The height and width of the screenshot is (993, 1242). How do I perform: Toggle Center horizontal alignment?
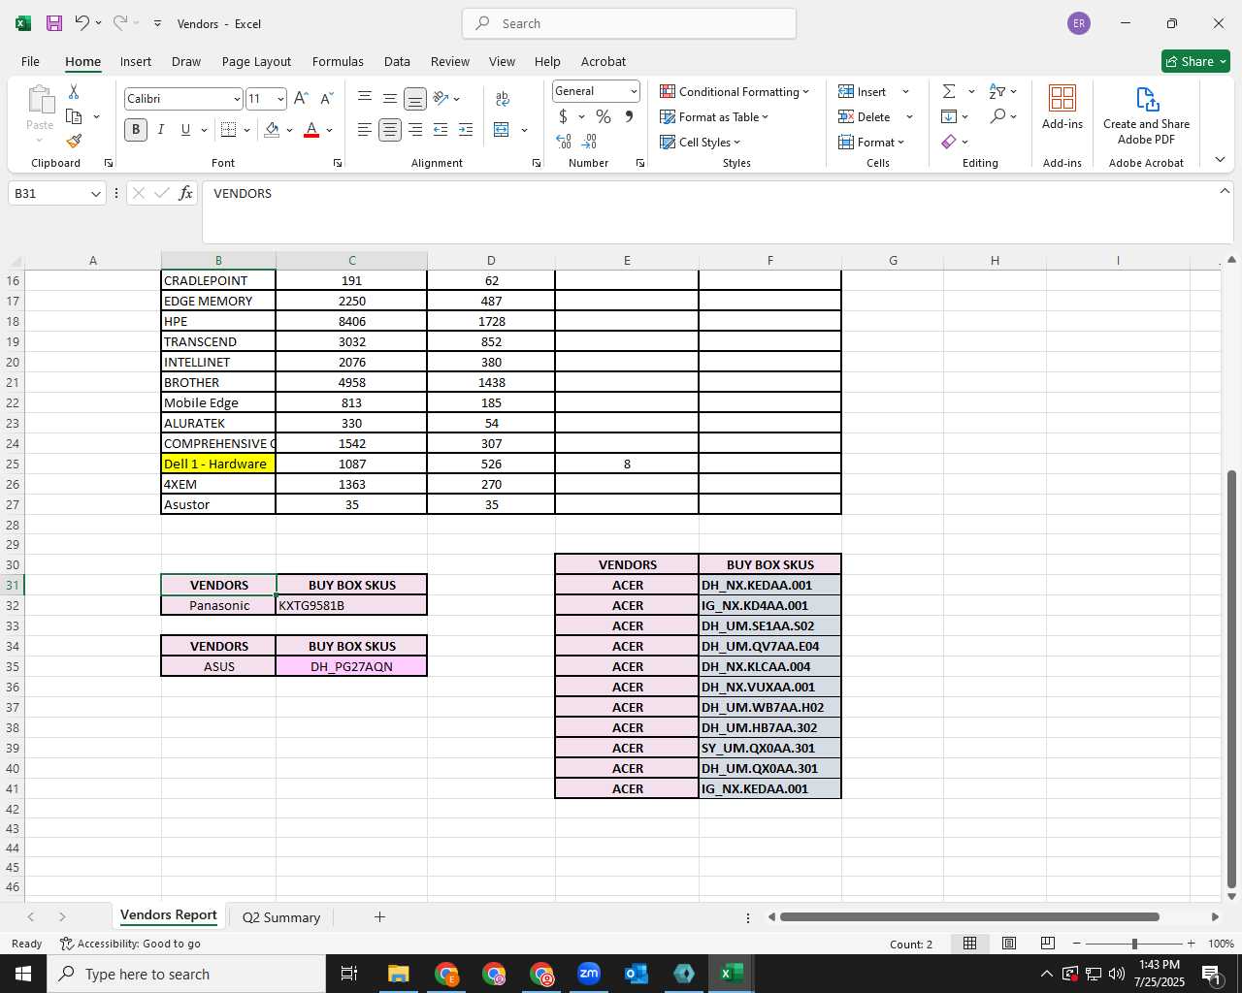click(x=390, y=129)
